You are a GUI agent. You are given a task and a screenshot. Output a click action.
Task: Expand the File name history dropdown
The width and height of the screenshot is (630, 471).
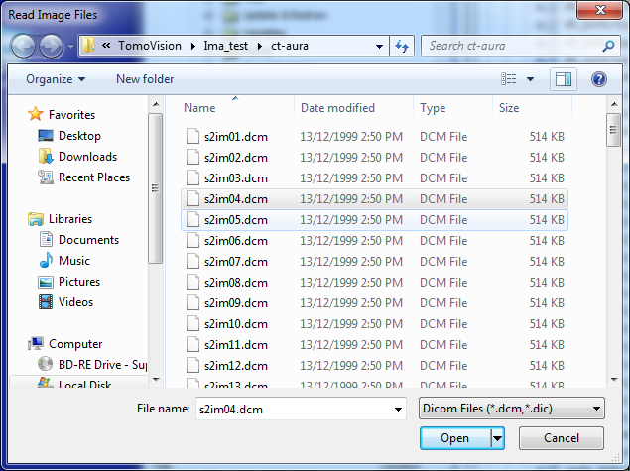pos(398,408)
